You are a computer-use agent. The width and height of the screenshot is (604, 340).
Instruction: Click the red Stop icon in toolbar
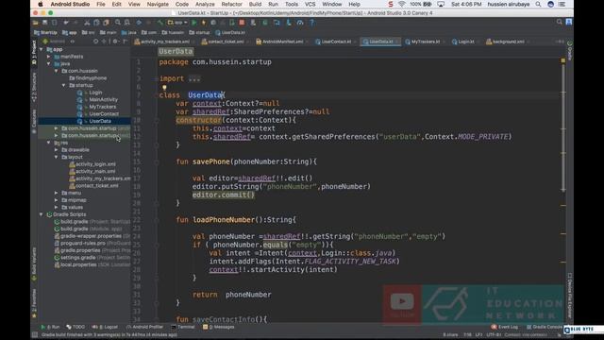coord(242,23)
